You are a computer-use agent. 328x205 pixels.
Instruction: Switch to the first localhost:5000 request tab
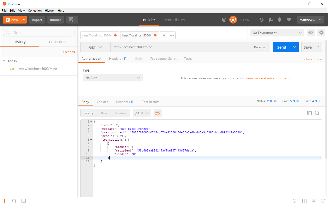point(99,35)
